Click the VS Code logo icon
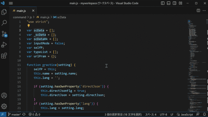The width and height of the screenshot is (208, 117). (x=3, y=3)
